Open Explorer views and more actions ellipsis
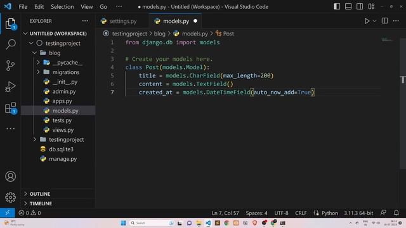Screen dimensions: 406x228 [85, 21]
